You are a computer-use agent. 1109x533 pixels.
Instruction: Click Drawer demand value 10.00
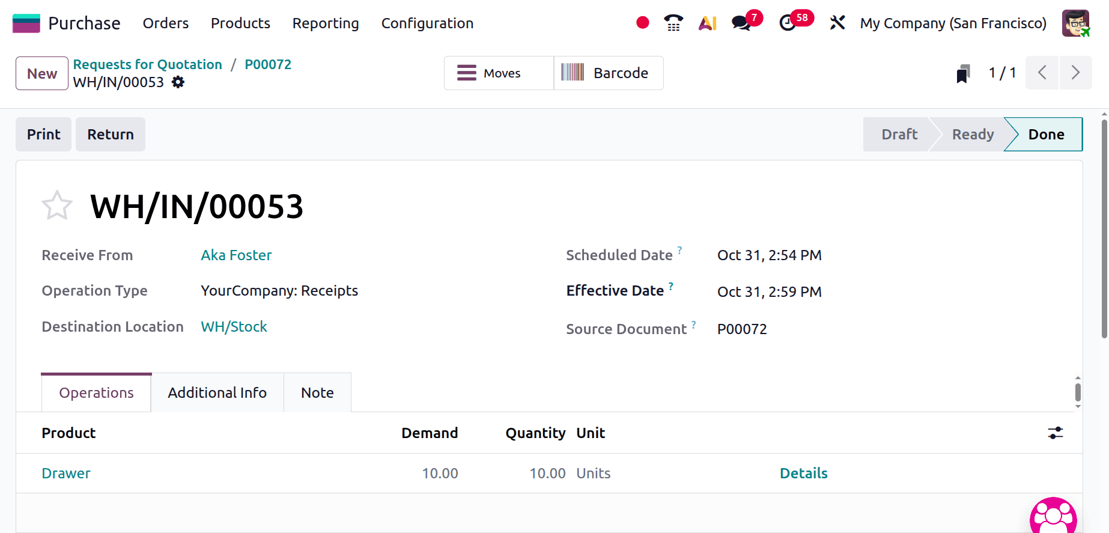click(440, 474)
